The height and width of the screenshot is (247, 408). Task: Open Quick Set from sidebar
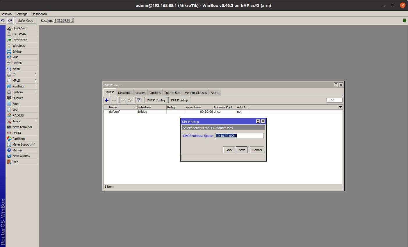(x=22, y=28)
